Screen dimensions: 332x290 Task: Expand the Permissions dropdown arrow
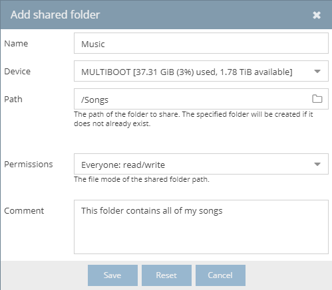(x=317, y=165)
